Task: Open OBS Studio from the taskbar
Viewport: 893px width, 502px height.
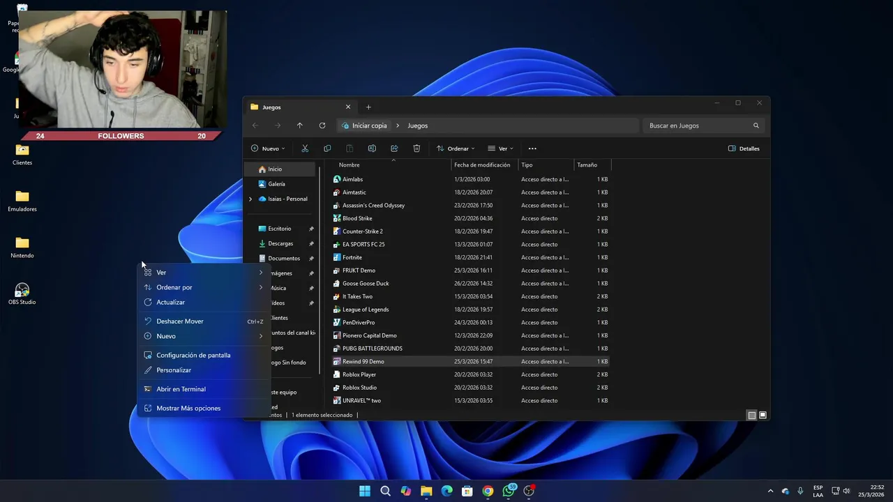Action: [529, 491]
